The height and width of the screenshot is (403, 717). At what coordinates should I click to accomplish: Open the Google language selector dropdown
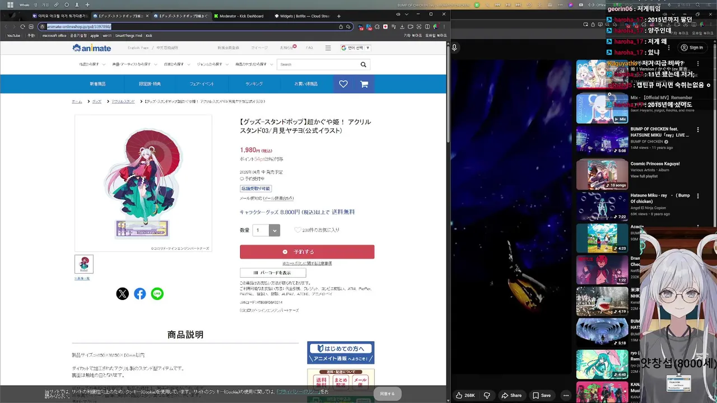(x=355, y=48)
